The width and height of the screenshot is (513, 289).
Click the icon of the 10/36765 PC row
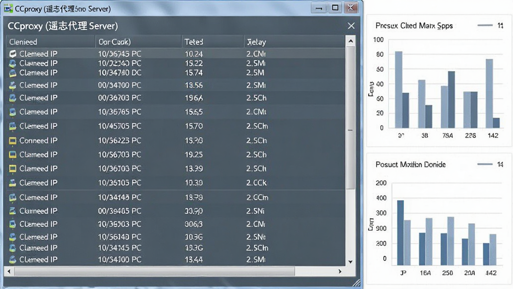click(x=13, y=112)
